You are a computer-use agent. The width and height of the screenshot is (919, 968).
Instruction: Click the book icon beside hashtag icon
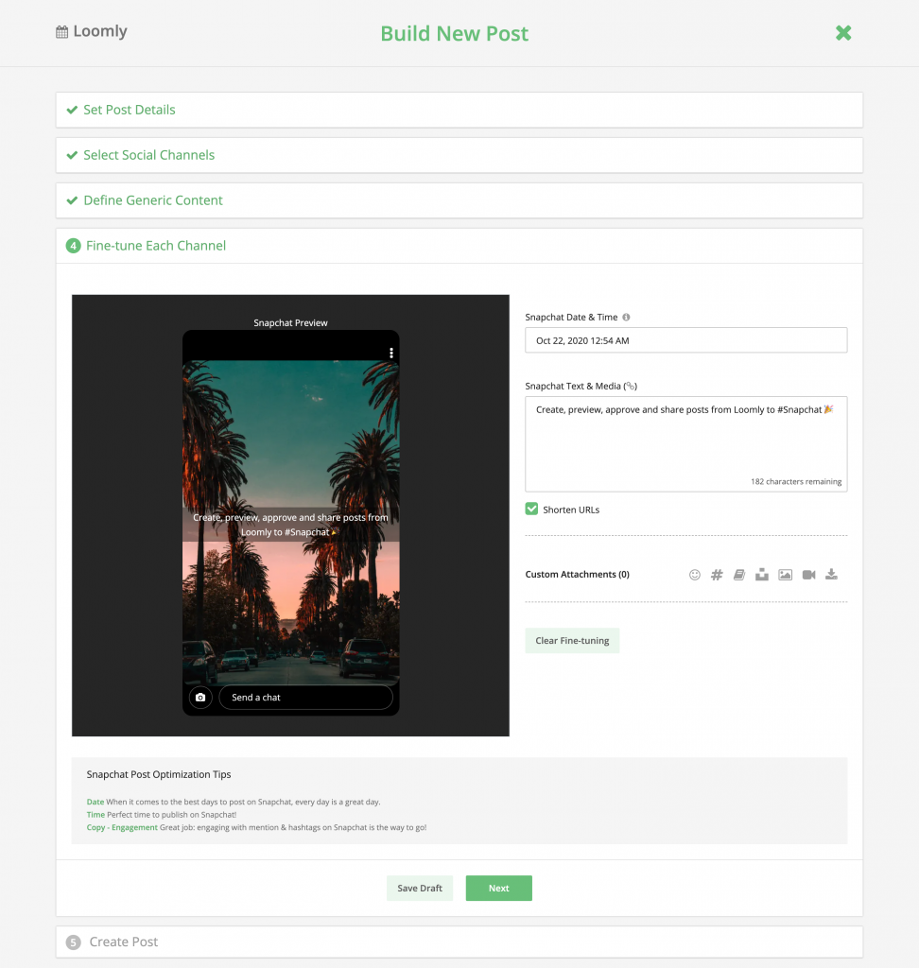point(739,575)
